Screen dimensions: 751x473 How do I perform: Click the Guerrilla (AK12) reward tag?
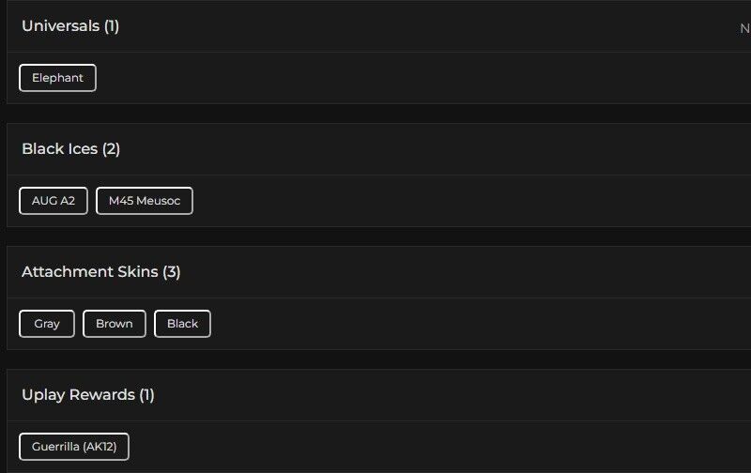click(74, 447)
